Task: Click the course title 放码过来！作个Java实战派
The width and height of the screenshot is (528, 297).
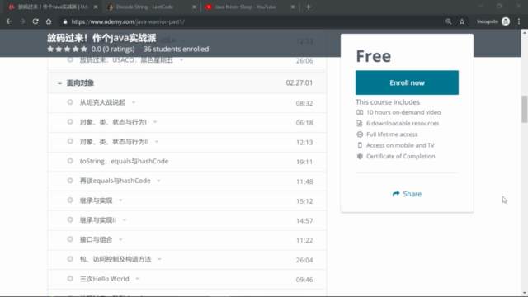Action: 101,38
